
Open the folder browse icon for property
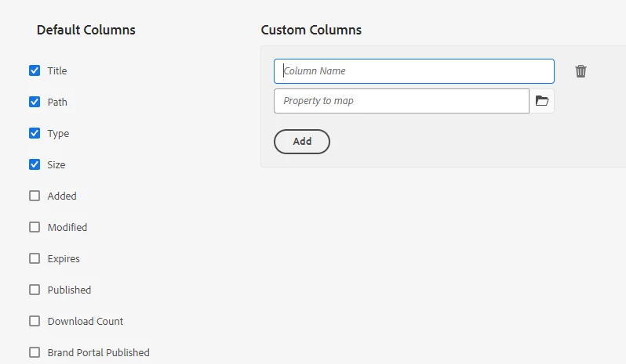[542, 101]
